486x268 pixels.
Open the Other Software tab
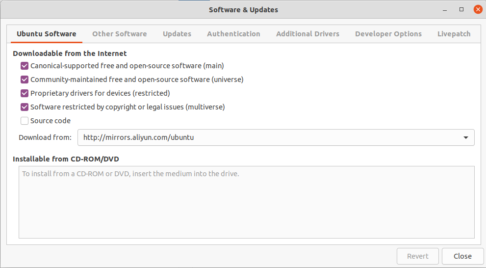click(119, 34)
